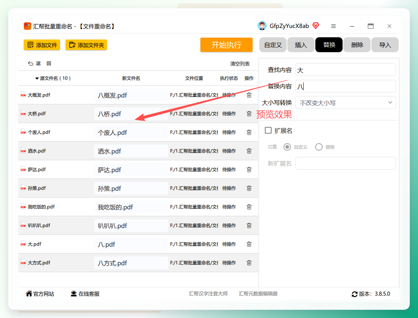The height and width of the screenshot is (318, 418).
Task: Select the 替换 position radio button
Action: point(319,147)
